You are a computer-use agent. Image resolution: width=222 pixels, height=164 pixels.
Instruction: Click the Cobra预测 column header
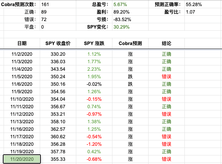tap(130, 43)
